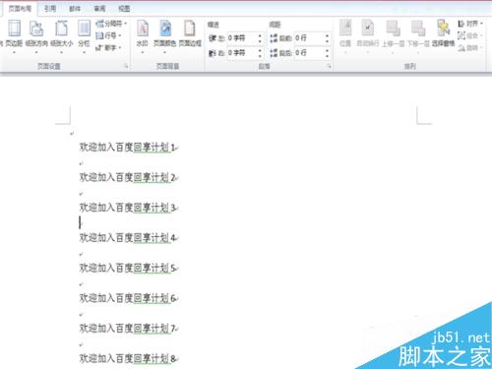Open the 分栏 columns menu

(x=84, y=35)
